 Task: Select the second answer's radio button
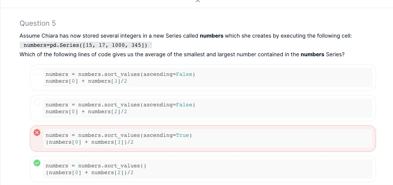pos(37,102)
